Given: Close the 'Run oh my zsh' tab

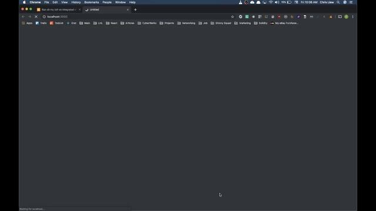Looking at the screenshot, I should [x=80, y=10].
